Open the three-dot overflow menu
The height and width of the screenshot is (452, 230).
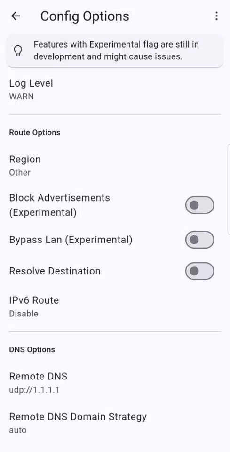pos(216,16)
